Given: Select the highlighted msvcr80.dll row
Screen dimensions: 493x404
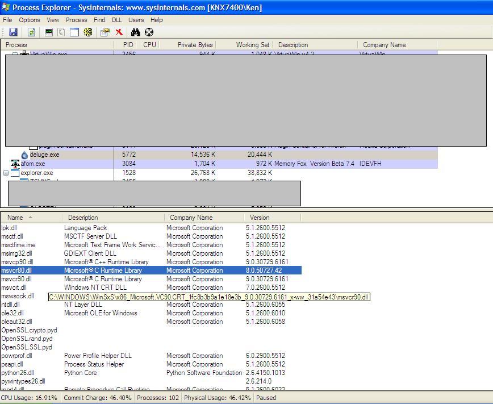Looking at the screenshot, I should click(x=151, y=270).
